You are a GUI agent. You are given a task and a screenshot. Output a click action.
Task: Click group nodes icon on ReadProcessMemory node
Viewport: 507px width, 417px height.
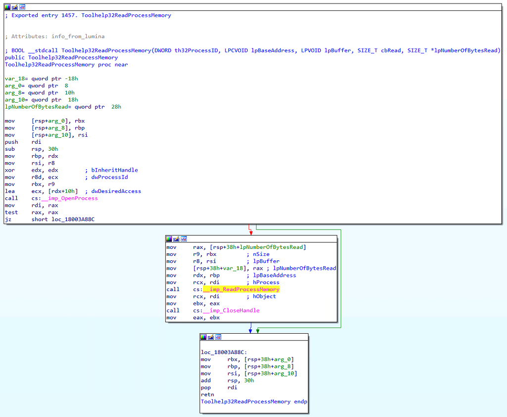(184, 239)
